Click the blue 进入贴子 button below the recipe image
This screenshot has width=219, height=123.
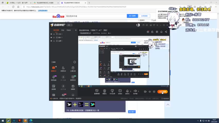132,112
